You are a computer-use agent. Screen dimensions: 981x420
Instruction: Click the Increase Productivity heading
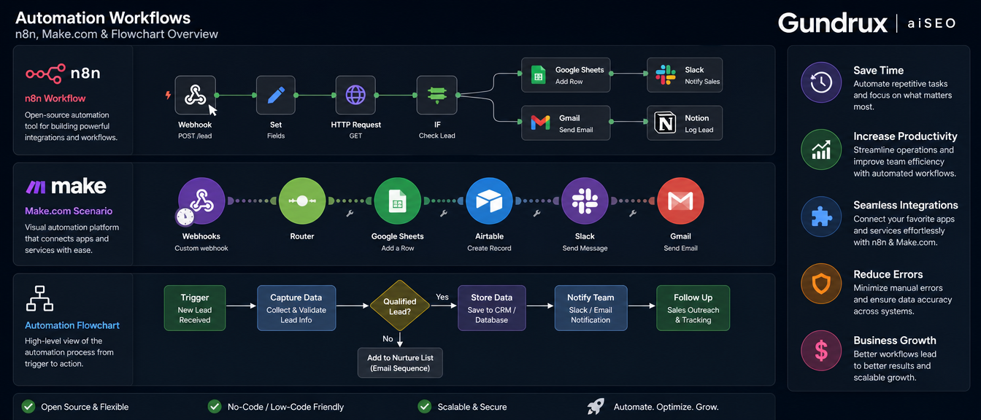(x=905, y=136)
